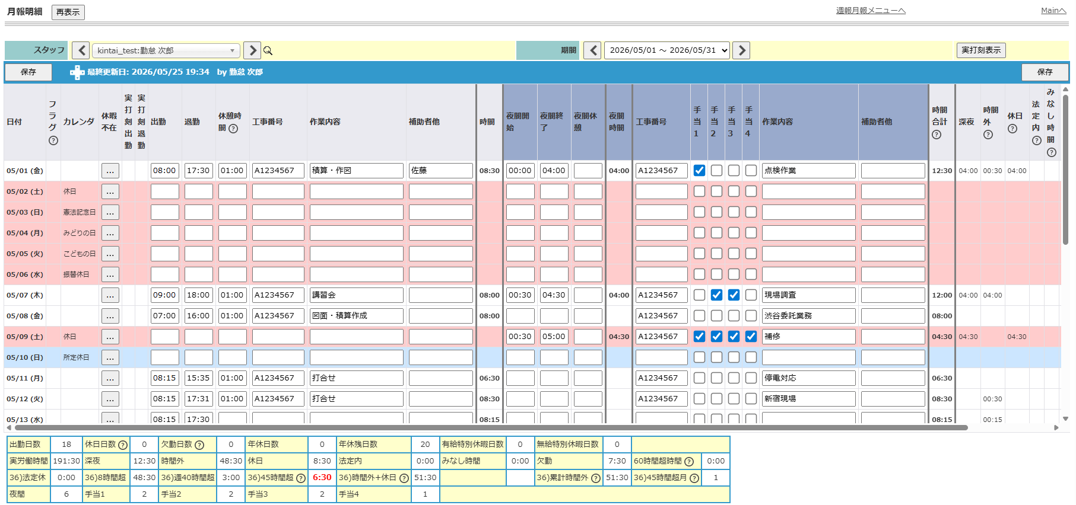Open help icon next to 36)累計時間外
This screenshot has height=505, width=1076.
[596, 478]
